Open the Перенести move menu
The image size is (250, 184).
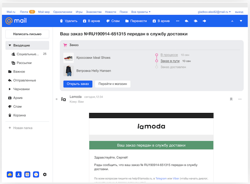[136, 21]
